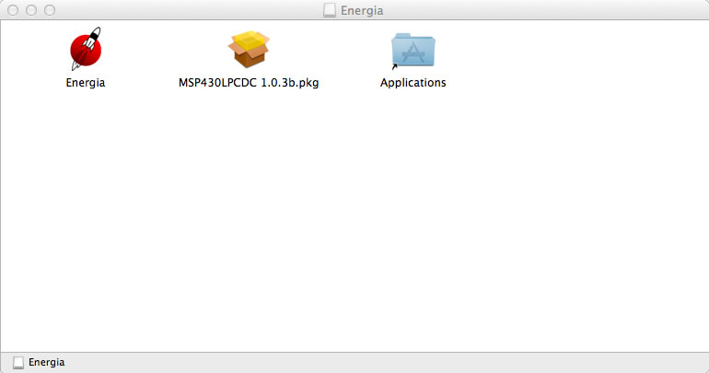Close the Energia Finder window
This screenshot has width=709, height=373.
tap(13, 10)
